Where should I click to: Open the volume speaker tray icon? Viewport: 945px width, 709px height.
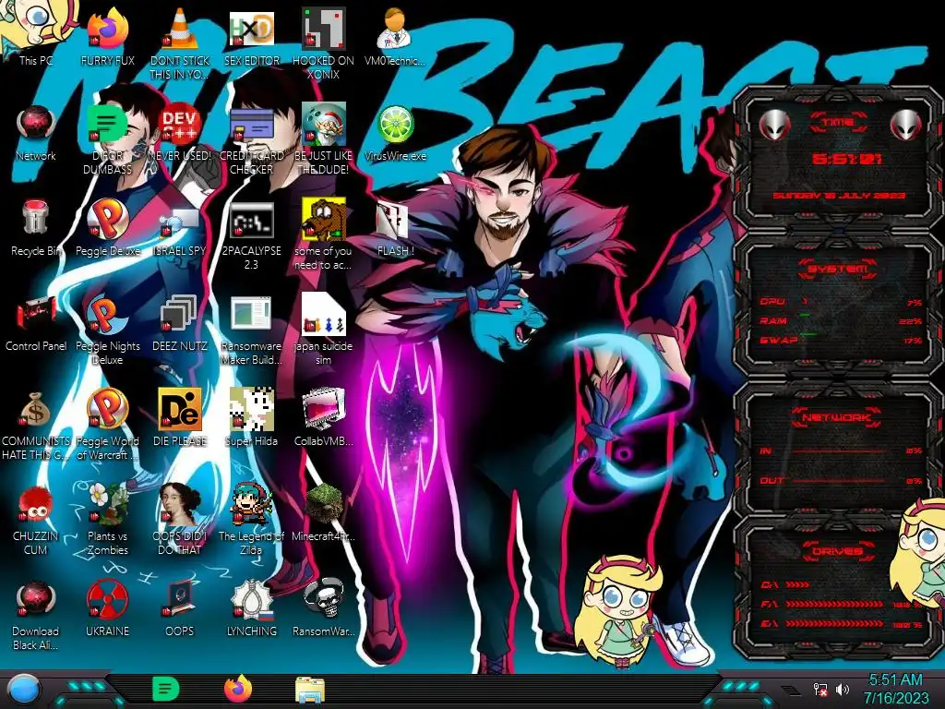843,689
